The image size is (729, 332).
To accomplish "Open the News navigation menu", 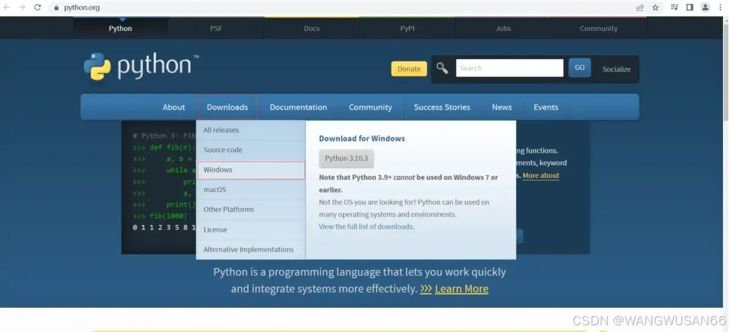I will point(502,107).
